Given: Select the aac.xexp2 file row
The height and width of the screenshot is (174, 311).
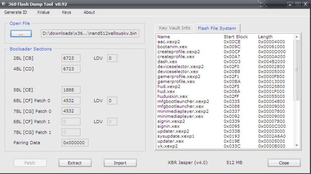Looking at the screenshot, I should point(225,42).
